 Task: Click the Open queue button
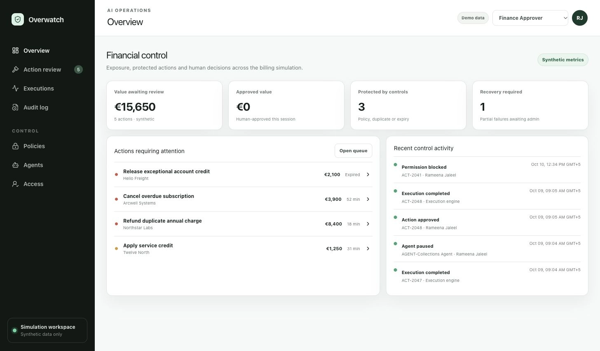[353, 151]
